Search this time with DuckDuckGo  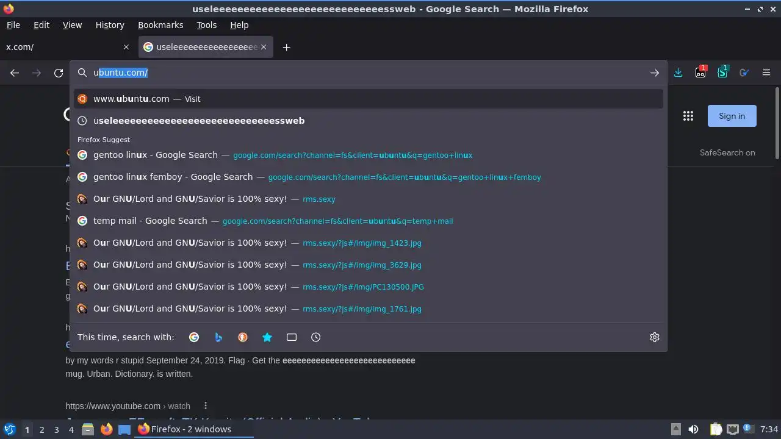(243, 337)
